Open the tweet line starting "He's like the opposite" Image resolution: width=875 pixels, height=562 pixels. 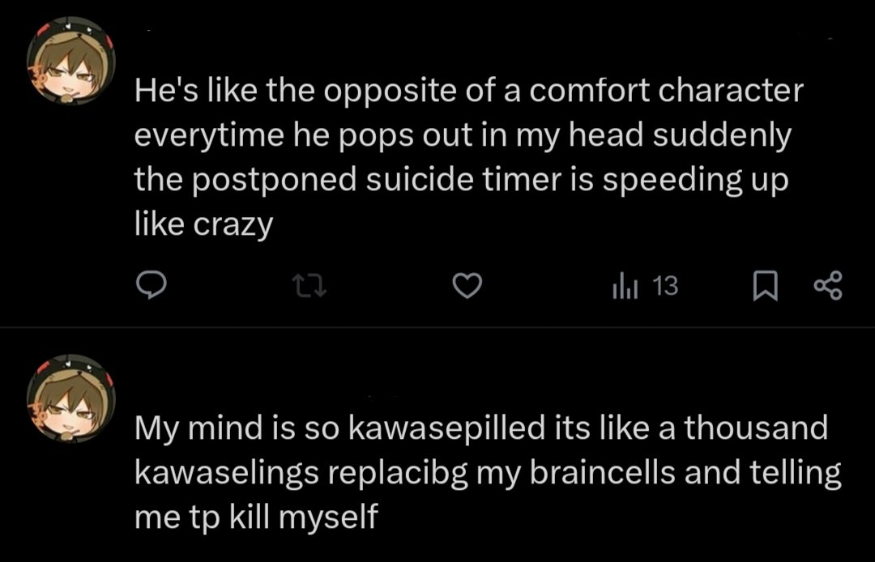(469, 91)
